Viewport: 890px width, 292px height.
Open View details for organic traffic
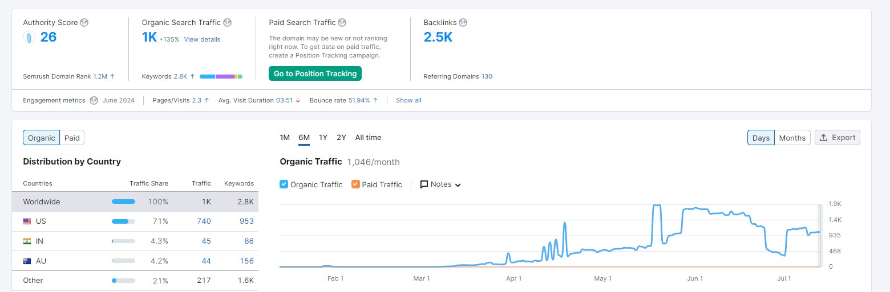pyautogui.click(x=202, y=40)
